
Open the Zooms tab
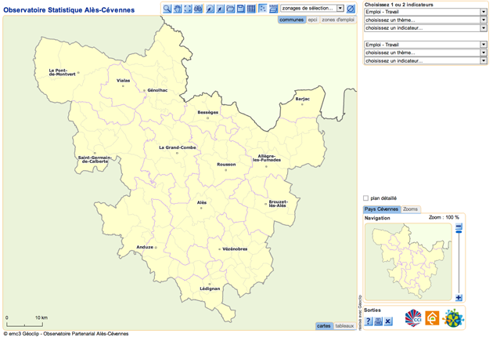coord(411,209)
